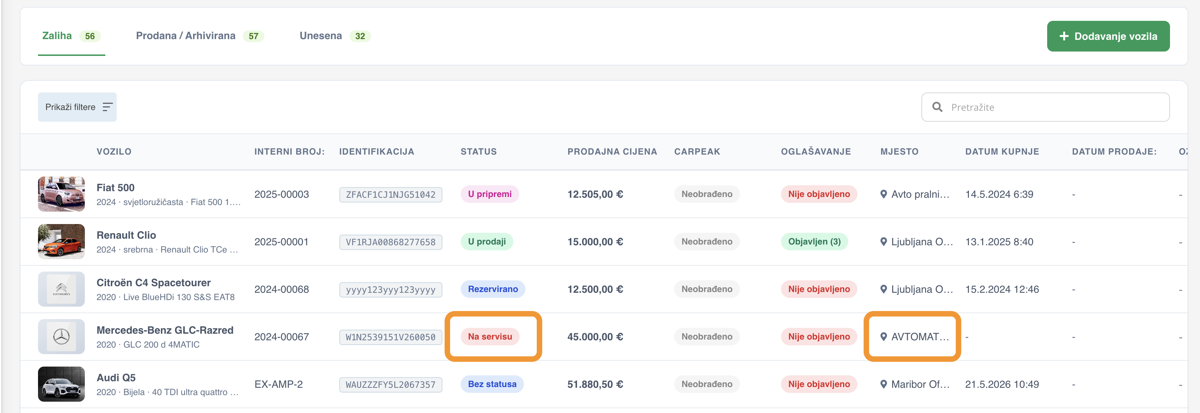Screen dimensions: 1200x413
Task: Open the Audi Q5 photo thumbnail
Action: click(61, 384)
